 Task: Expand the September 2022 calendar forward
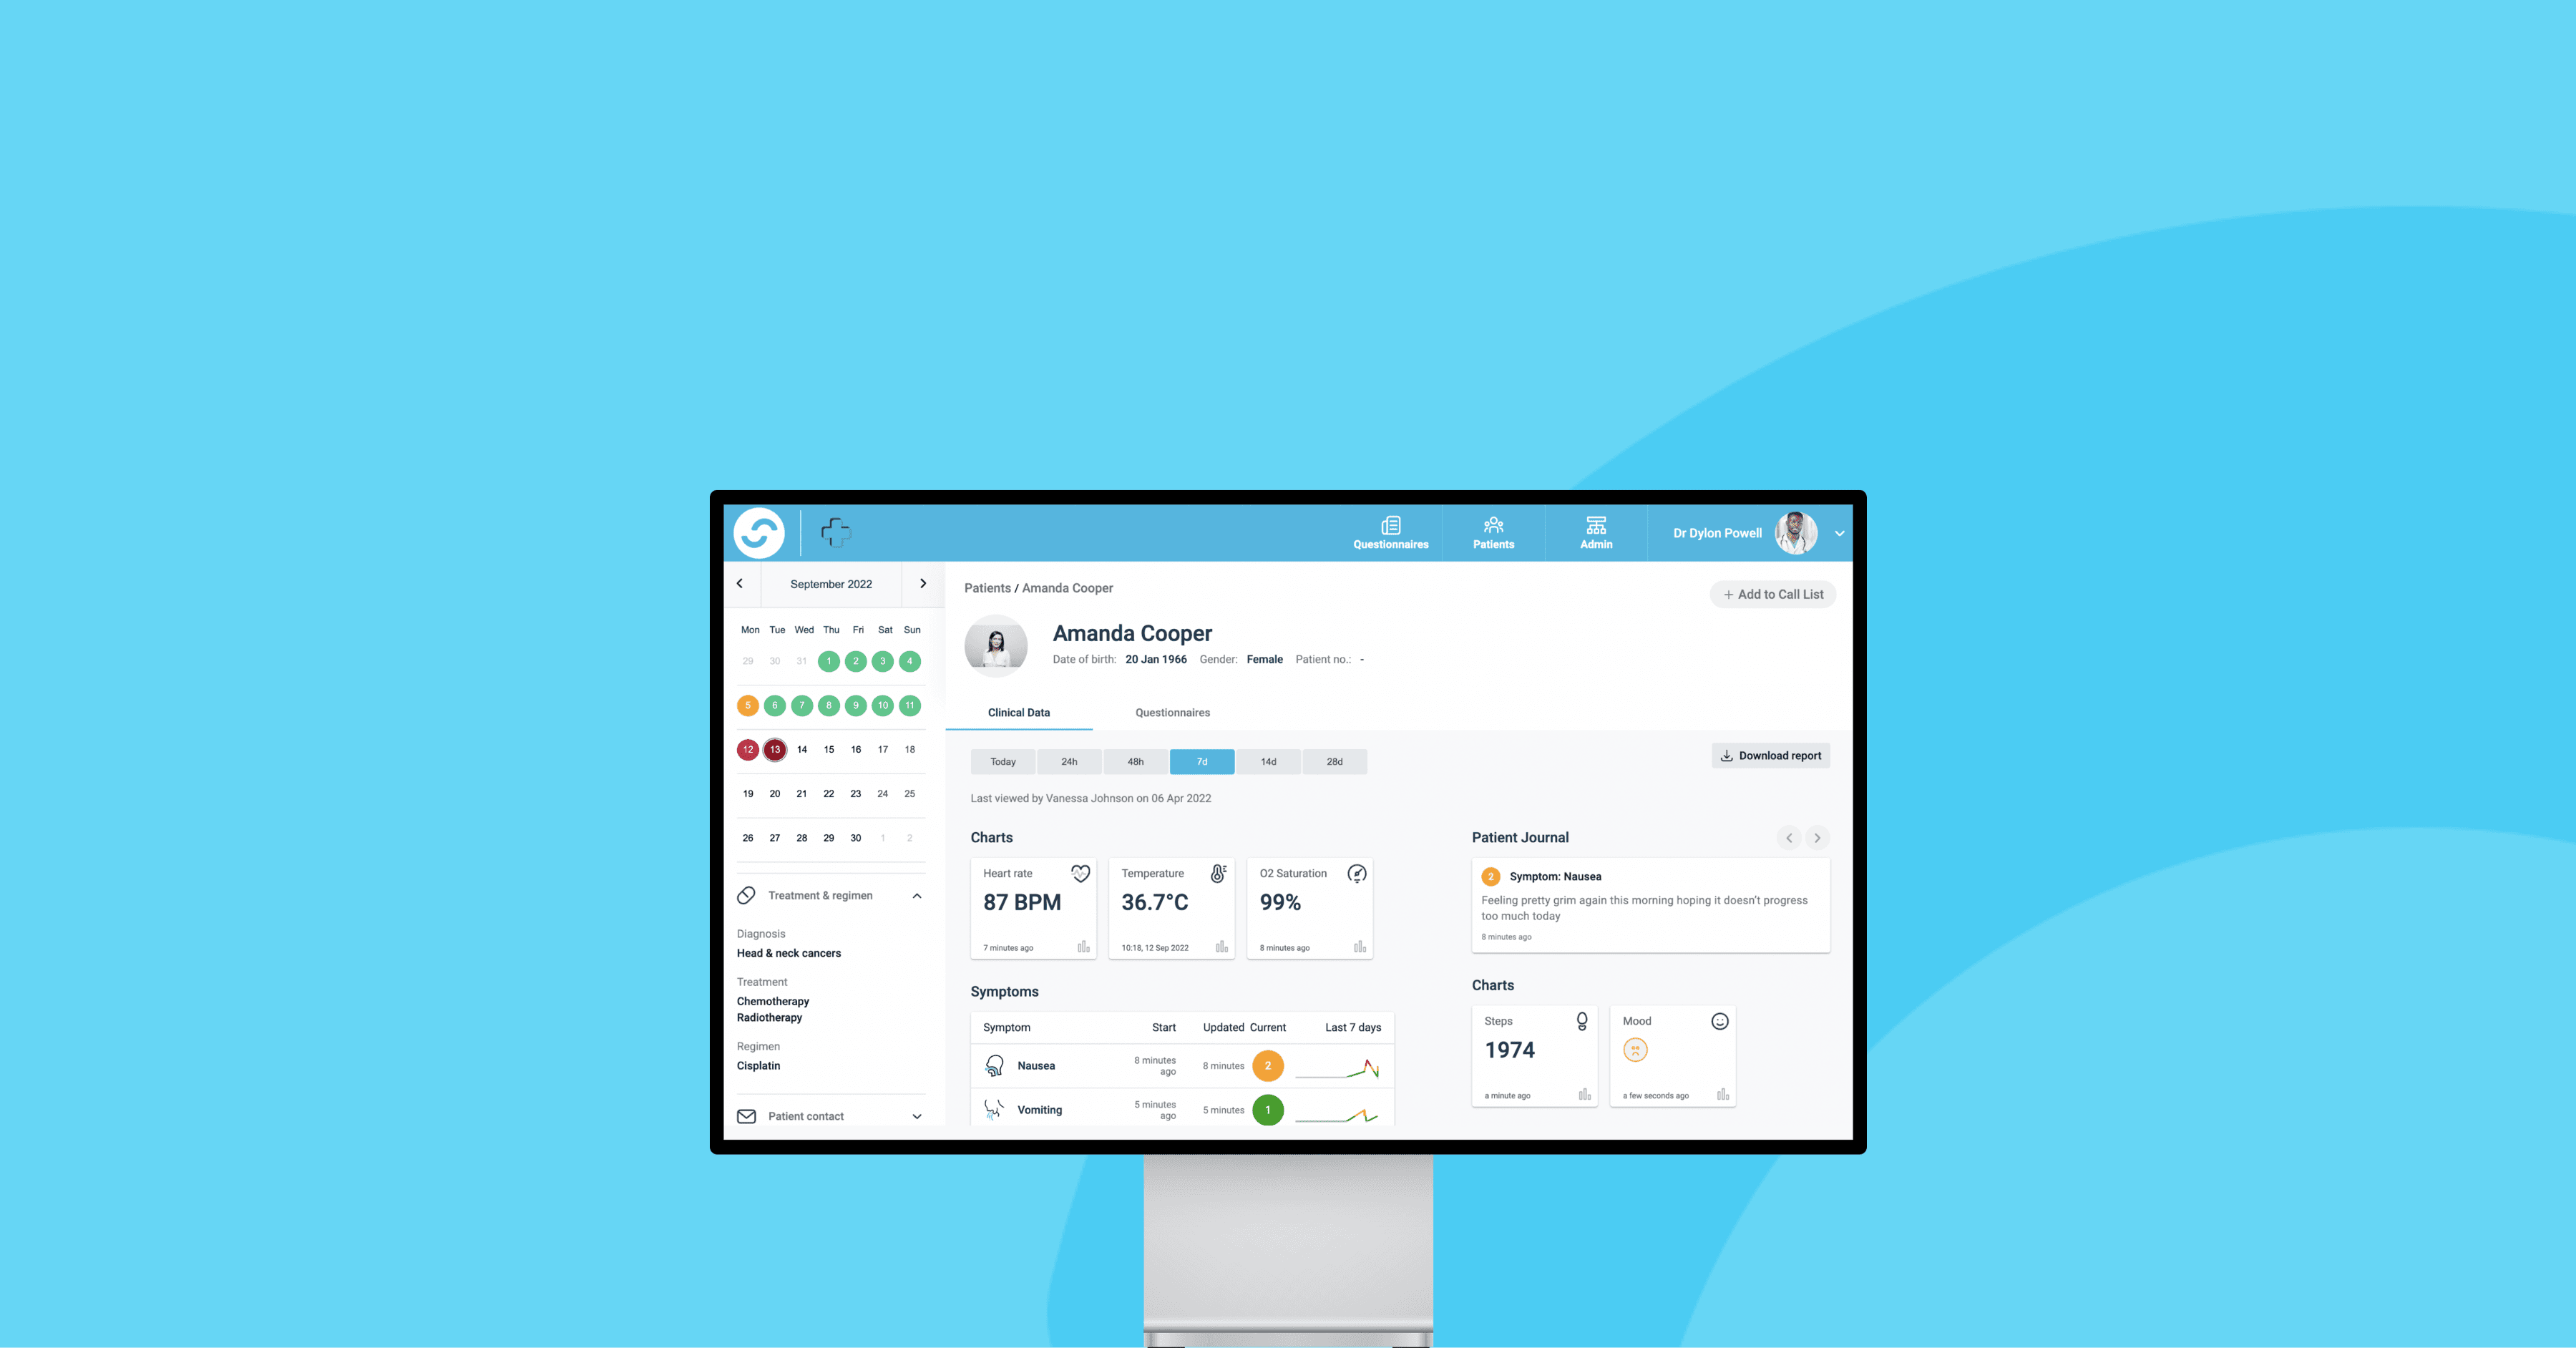pos(922,583)
